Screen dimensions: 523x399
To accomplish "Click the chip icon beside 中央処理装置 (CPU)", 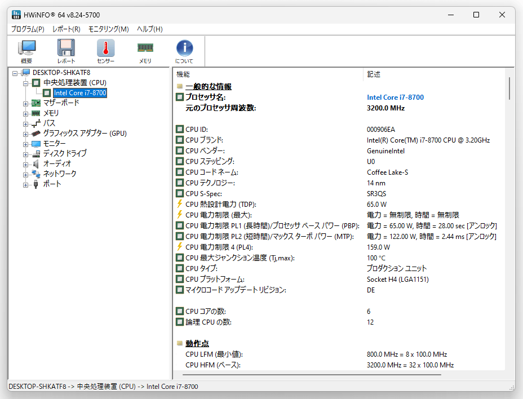I will tap(36, 83).
